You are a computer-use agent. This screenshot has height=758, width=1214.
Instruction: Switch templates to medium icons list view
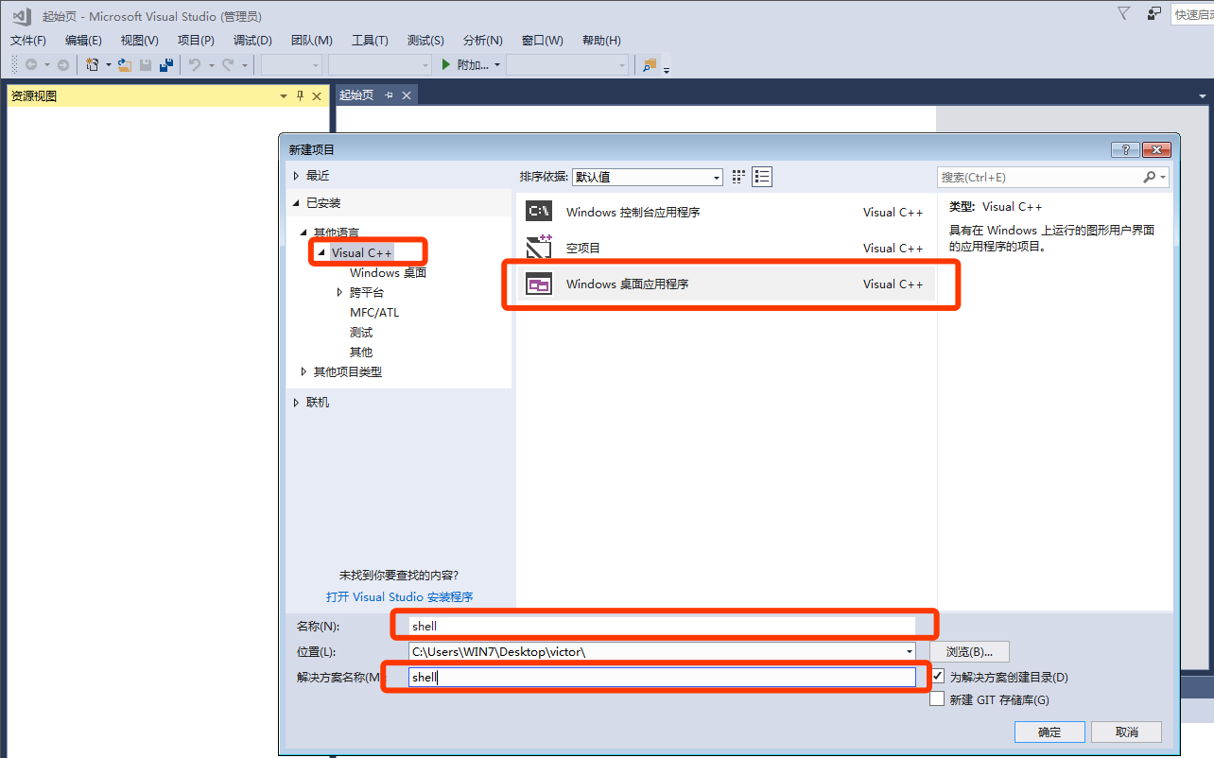[762, 177]
